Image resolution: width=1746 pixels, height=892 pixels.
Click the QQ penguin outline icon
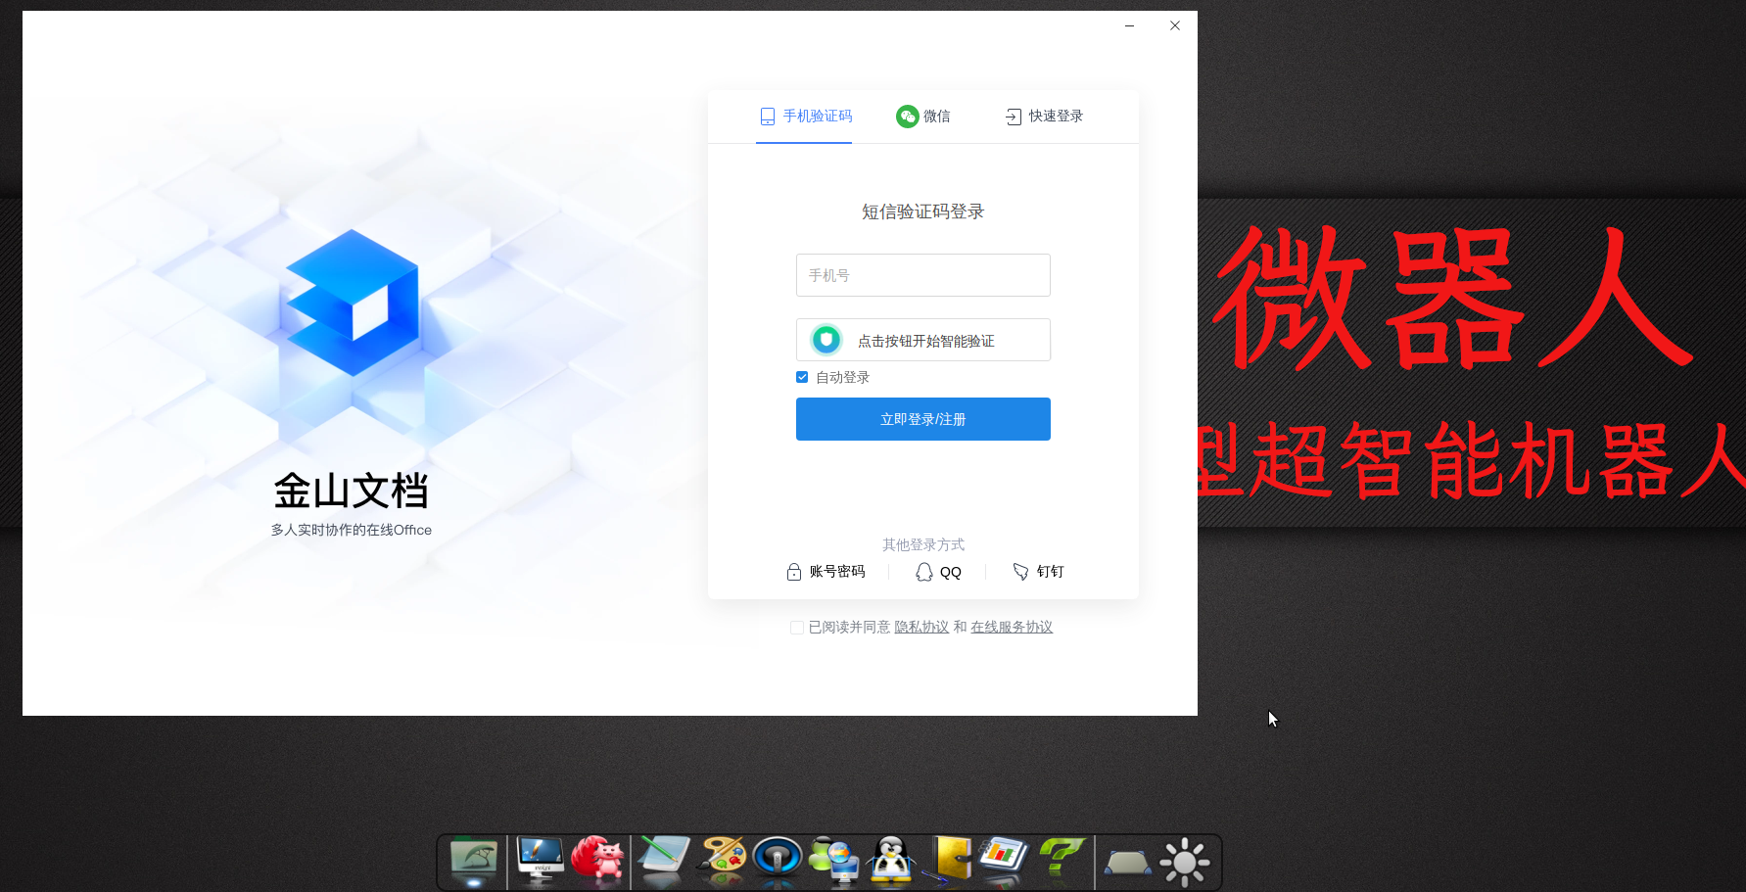[x=924, y=572]
